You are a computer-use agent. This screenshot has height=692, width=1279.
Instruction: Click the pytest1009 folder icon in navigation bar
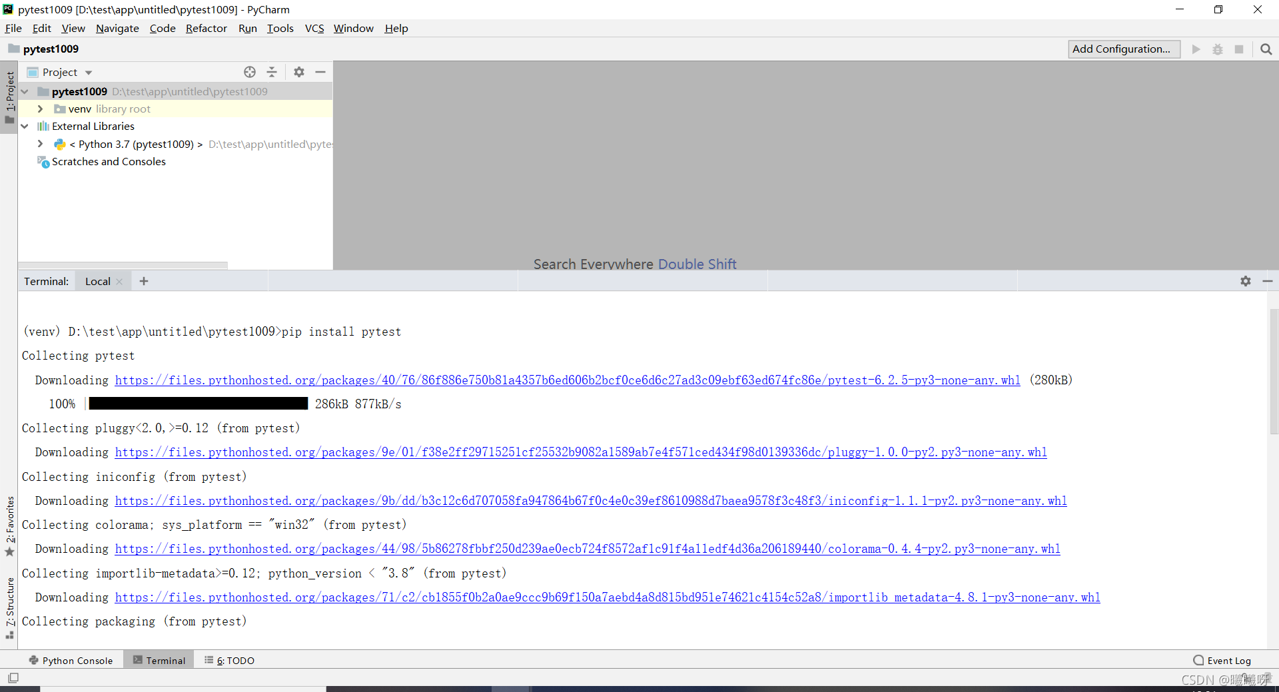coord(13,49)
